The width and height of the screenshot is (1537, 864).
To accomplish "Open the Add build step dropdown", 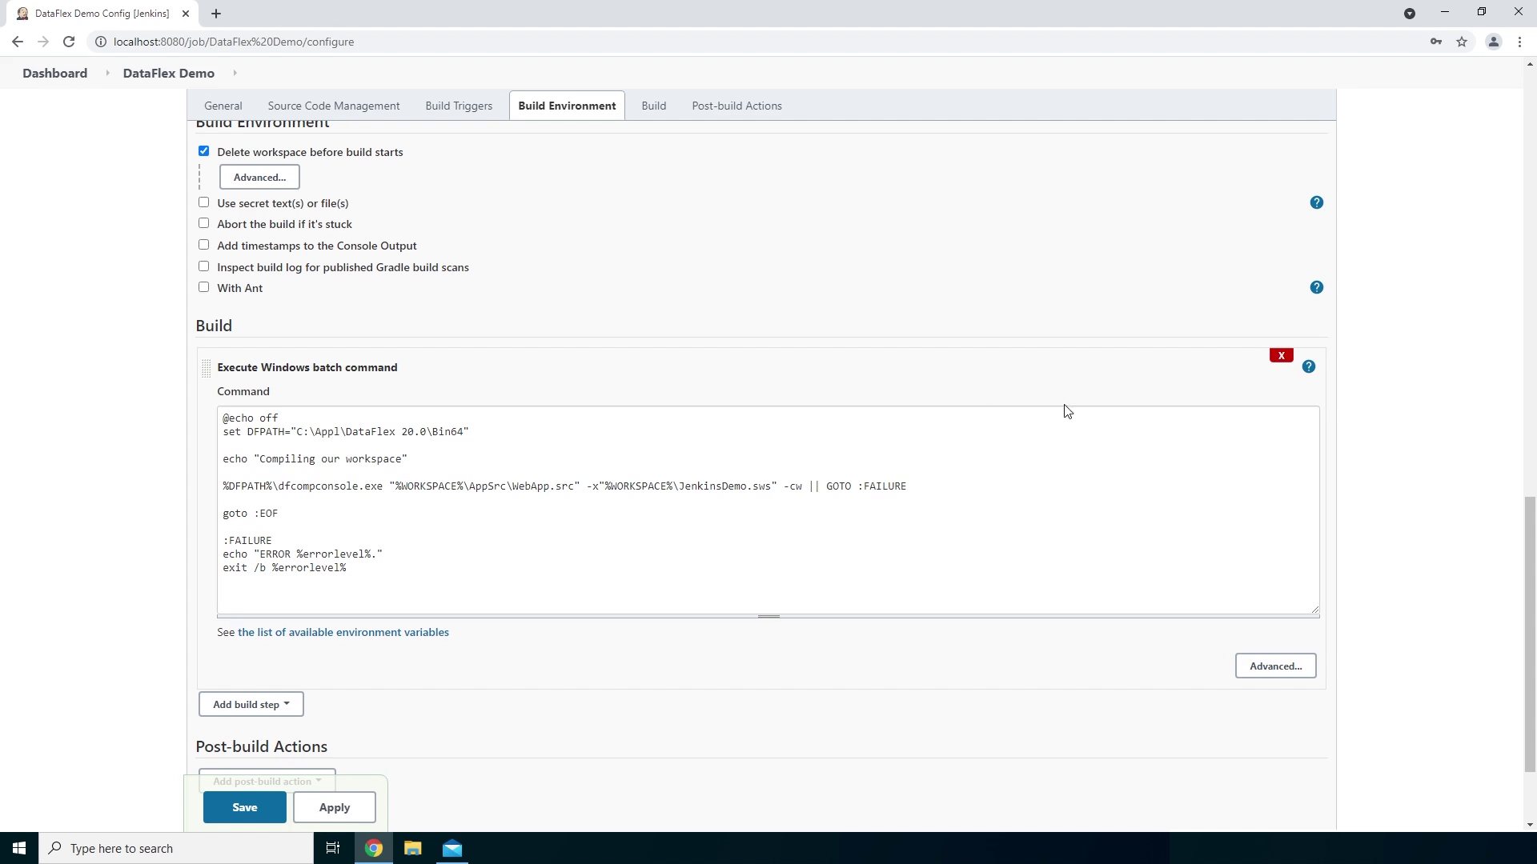I will 251,704.
